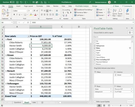The width and height of the screenshot is (135, 107).
Task: Open the PivotTable Analyze tab
Action: pos(82,6)
